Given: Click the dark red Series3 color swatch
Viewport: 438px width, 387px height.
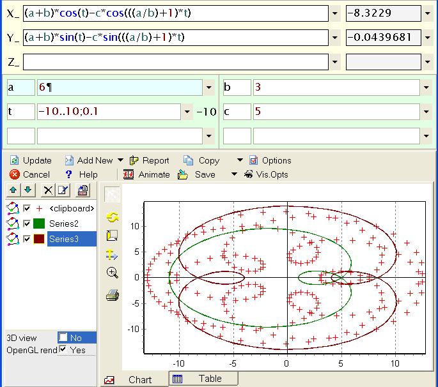Looking at the screenshot, I should coord(39,239).
